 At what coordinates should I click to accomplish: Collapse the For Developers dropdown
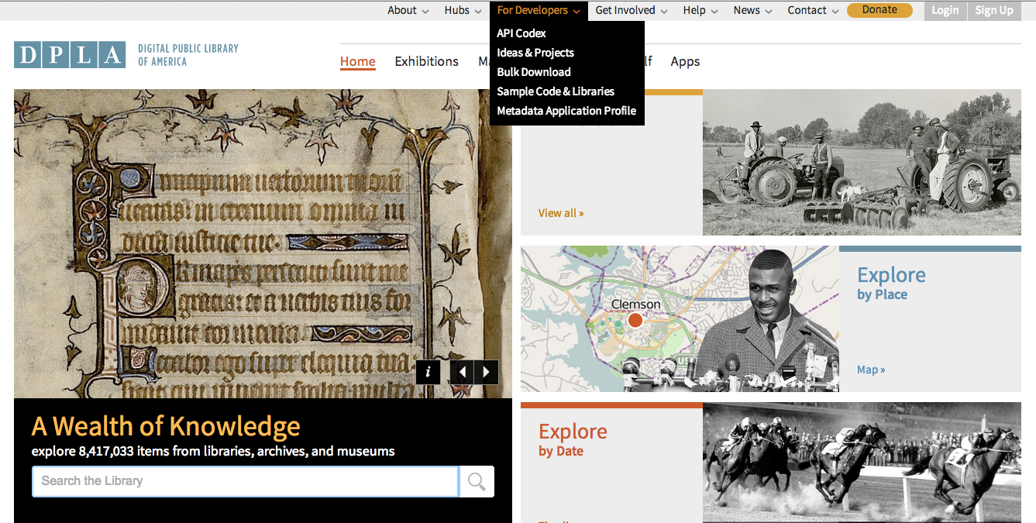tap(539, 10)
